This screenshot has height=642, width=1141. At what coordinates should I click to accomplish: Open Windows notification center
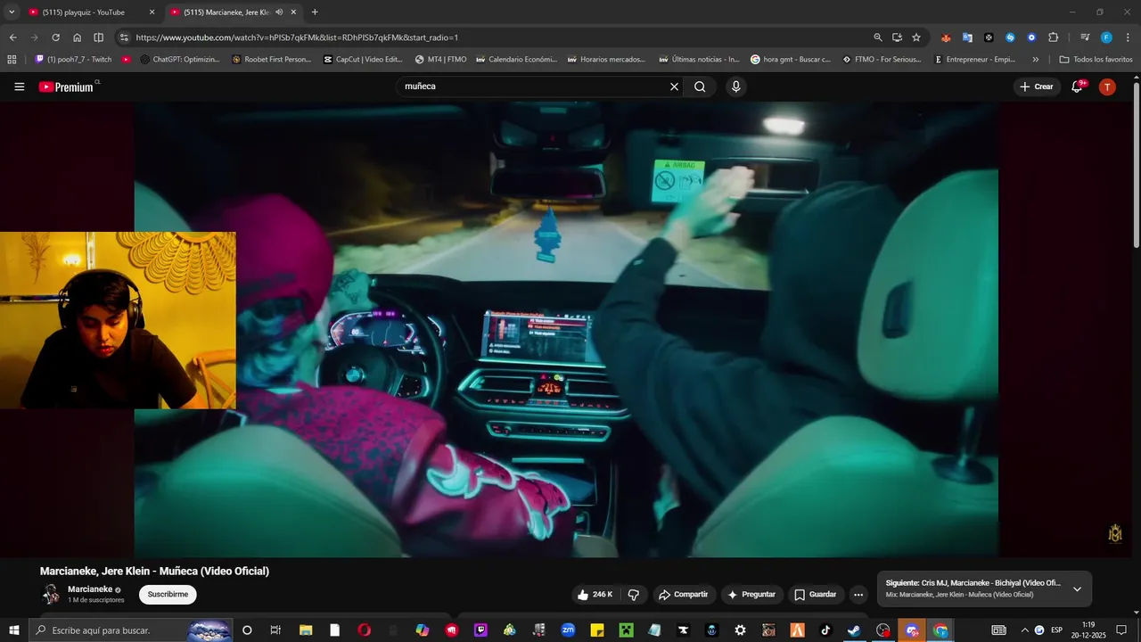[x=1121, y=630]
